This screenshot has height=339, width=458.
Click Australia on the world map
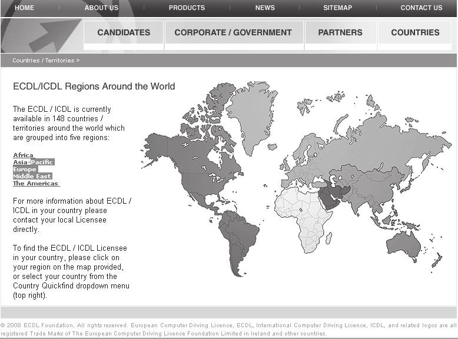[x=403, y=245]
